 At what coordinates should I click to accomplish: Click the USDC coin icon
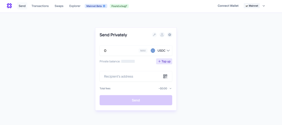click(153, 51)
